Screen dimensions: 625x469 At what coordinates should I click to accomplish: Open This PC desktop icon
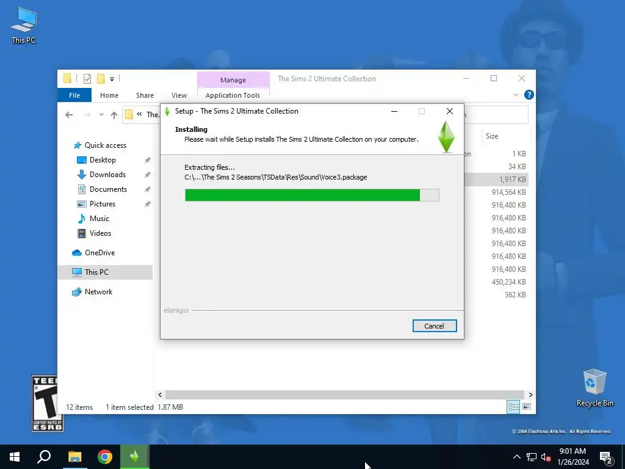pos(24,24)
